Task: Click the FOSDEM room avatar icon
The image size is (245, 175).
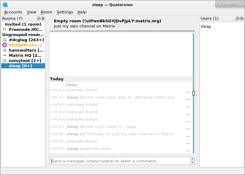Action: [5, 45]
